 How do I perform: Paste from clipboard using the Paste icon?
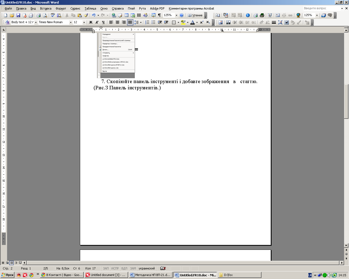79,15
